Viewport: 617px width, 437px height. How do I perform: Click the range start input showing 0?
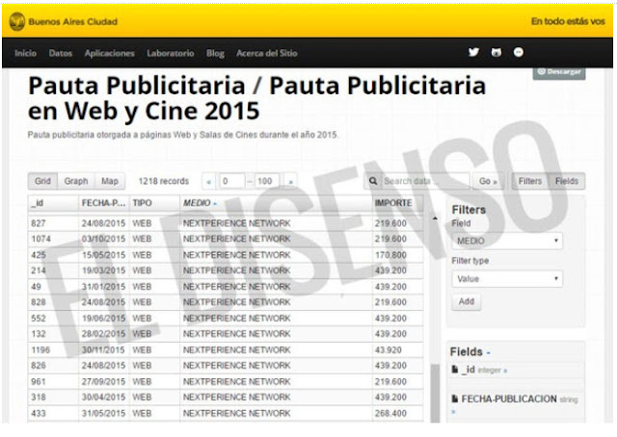[232, 181]
